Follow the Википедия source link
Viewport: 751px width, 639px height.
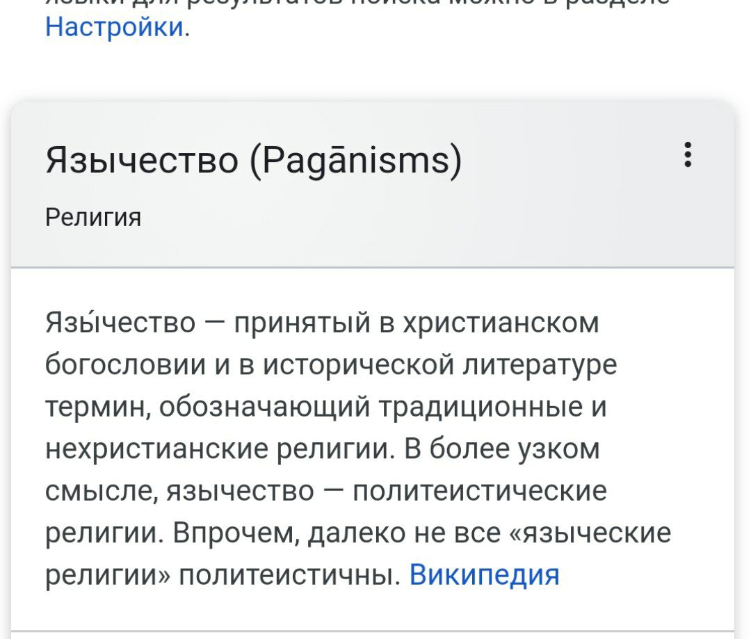484,575
